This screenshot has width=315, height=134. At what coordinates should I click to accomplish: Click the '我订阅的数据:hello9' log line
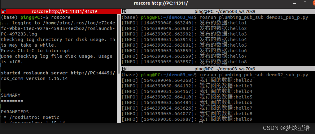click(187, 119)
